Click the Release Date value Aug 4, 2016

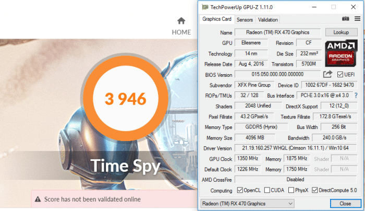coord(251,64)
